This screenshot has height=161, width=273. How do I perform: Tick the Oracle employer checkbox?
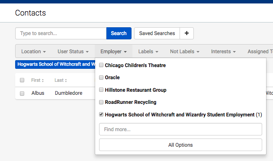(101, 77)
